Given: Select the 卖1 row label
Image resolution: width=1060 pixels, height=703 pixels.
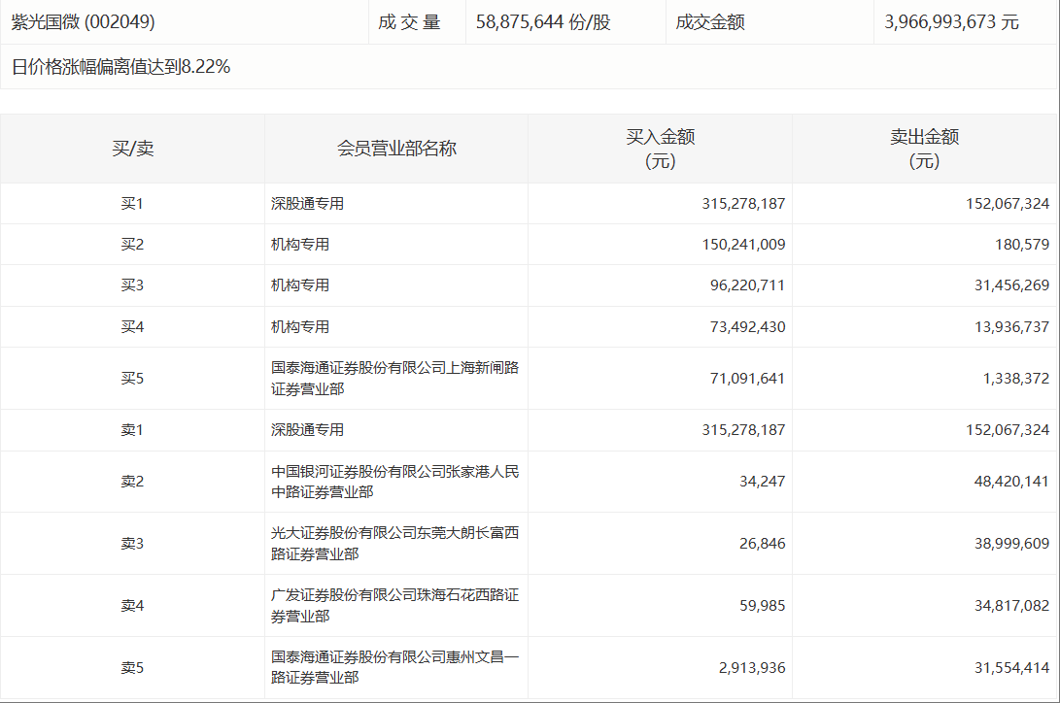Looking at the screenshot, I should coord(132,429).
